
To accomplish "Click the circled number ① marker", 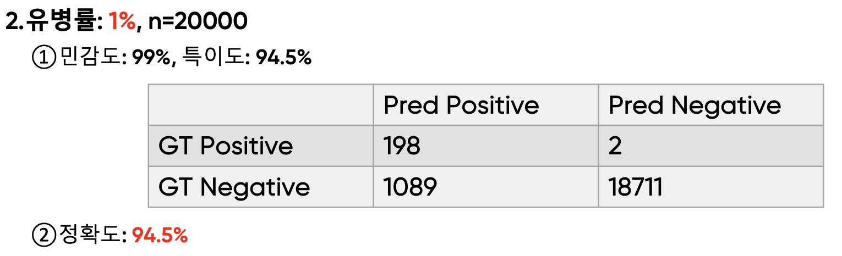I will point(45,57).
